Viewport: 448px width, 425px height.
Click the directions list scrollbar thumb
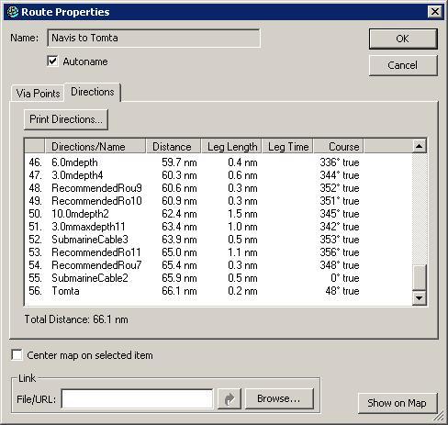tap(419, 277)
